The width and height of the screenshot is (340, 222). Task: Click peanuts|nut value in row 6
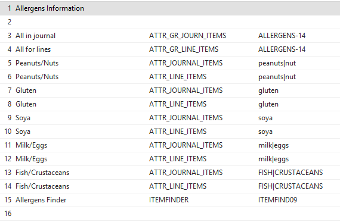[x=277, y=77]
